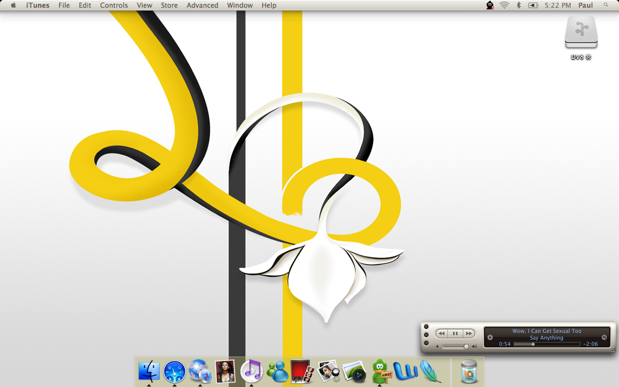
Task: Click the song progress bar in mini player
Action: [x=547, y=344]
